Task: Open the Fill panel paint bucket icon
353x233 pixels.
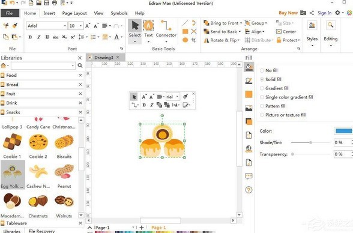Action: 249,67
